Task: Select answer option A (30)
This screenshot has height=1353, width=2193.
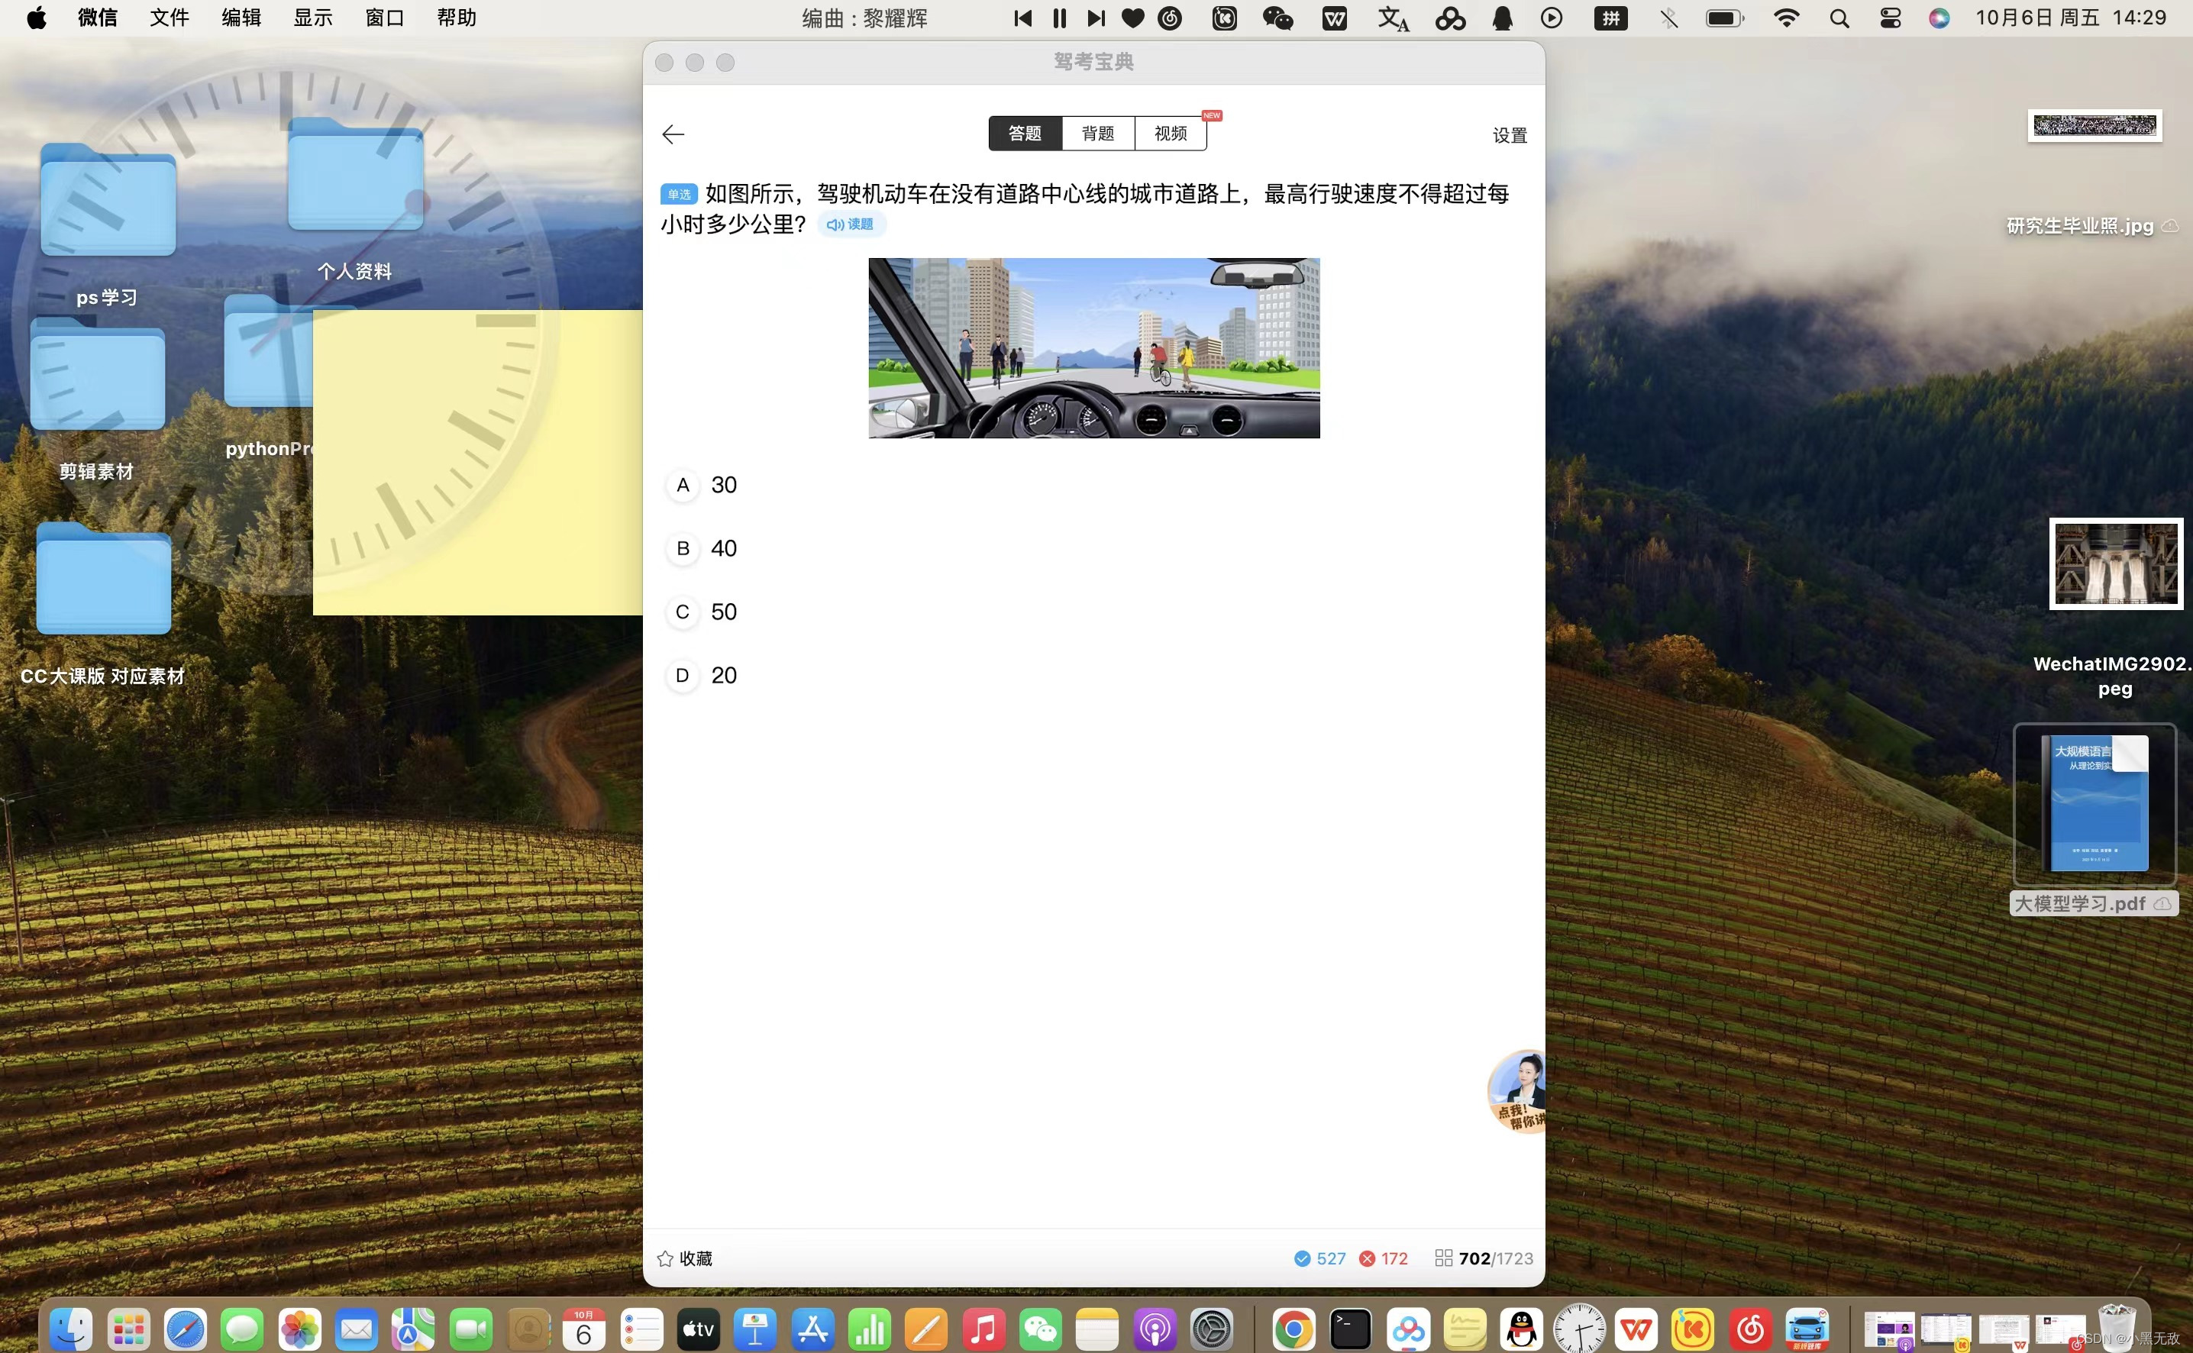Action: tap(702, 485)
